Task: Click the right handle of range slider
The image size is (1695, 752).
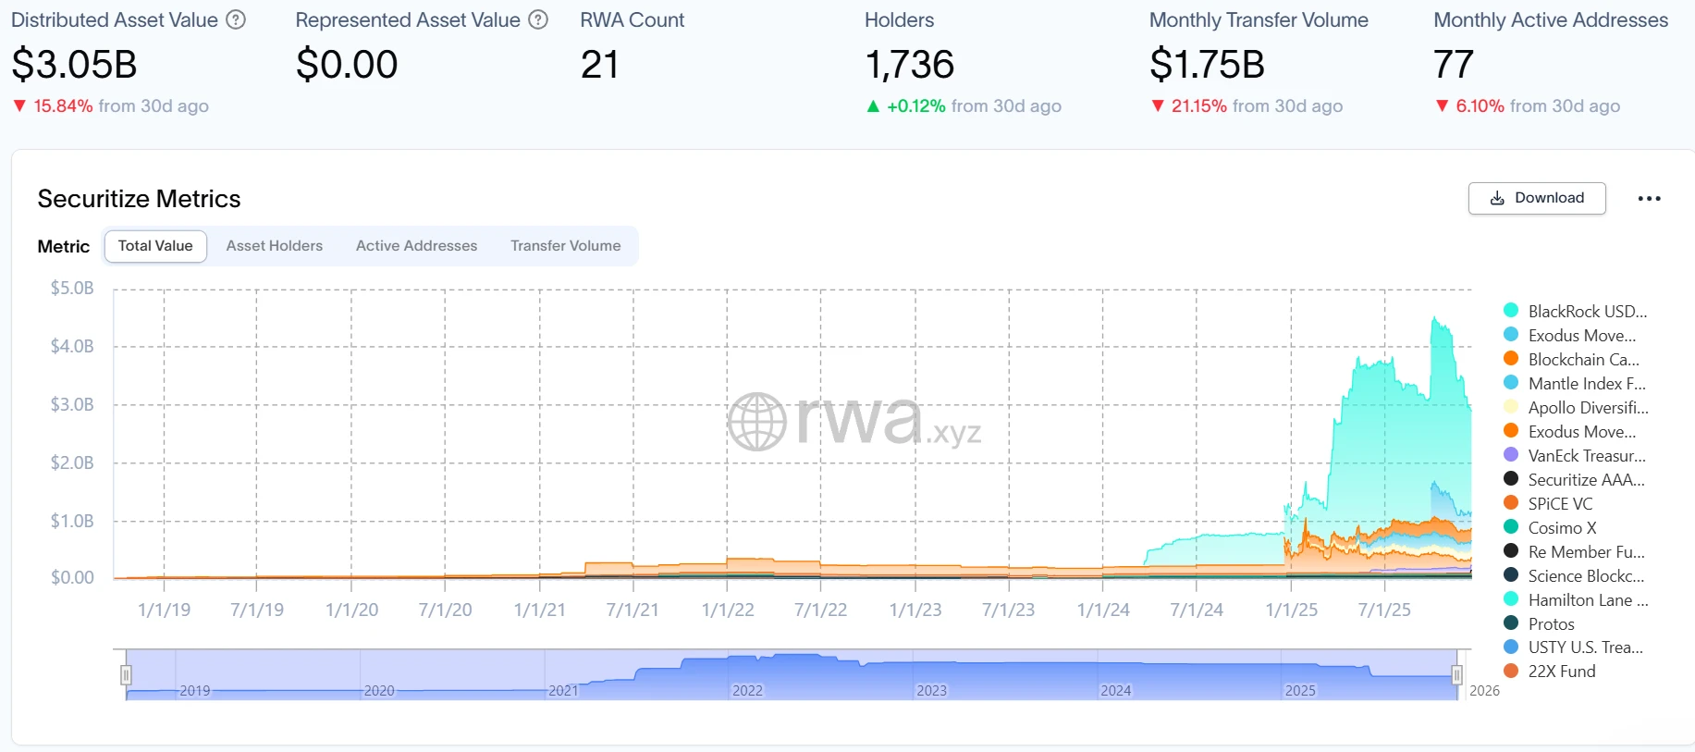Action: [1456, 675]
